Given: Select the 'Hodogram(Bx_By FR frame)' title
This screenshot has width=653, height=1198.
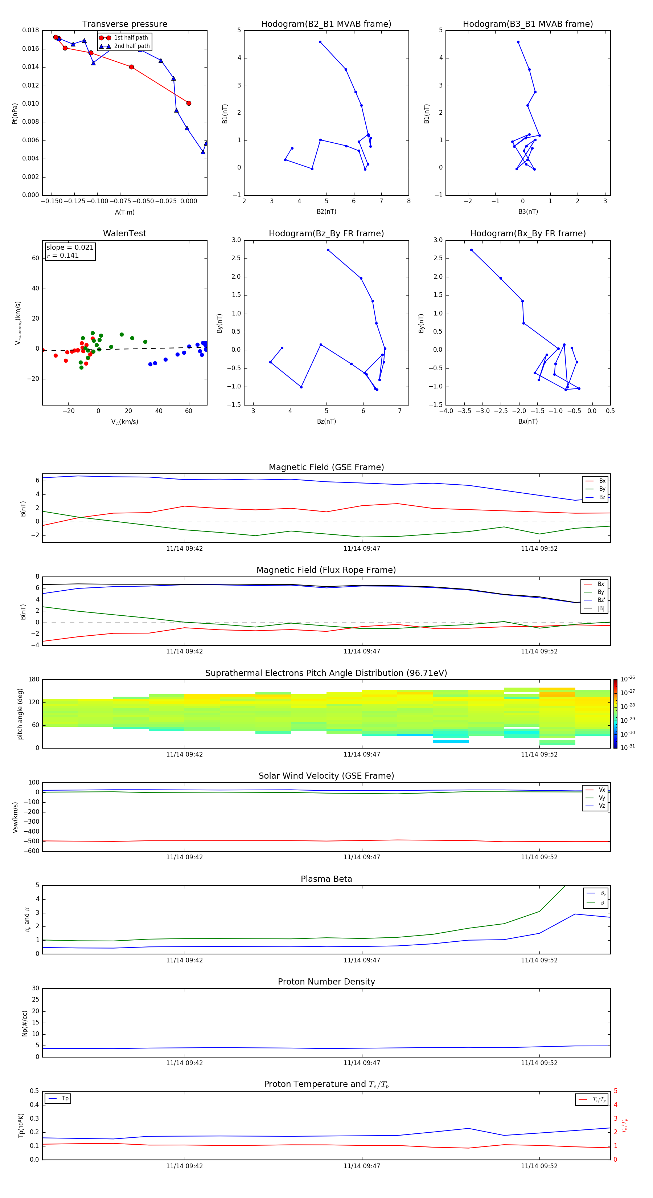Looking at the screenshot, I should (x=528, y=233).
